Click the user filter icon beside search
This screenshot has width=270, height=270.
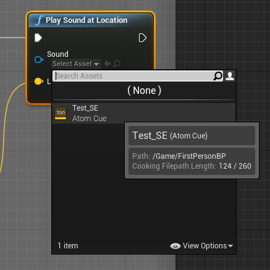pos(230,76)
